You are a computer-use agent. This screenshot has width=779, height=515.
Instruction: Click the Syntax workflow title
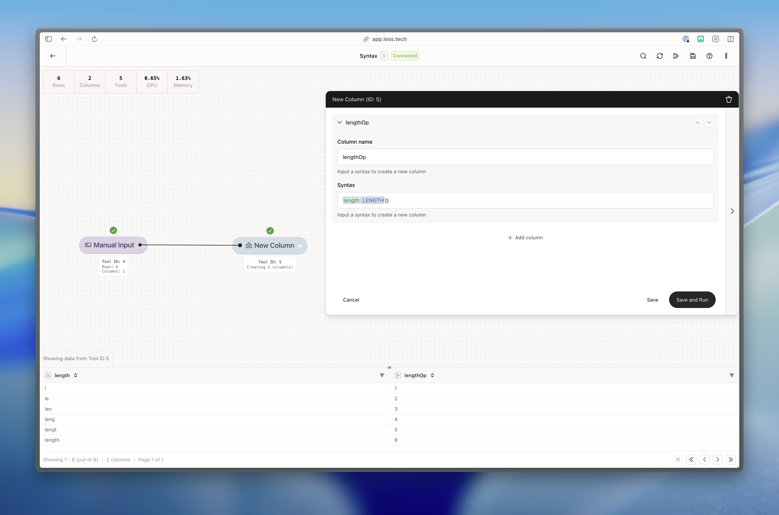click(368, 56)
